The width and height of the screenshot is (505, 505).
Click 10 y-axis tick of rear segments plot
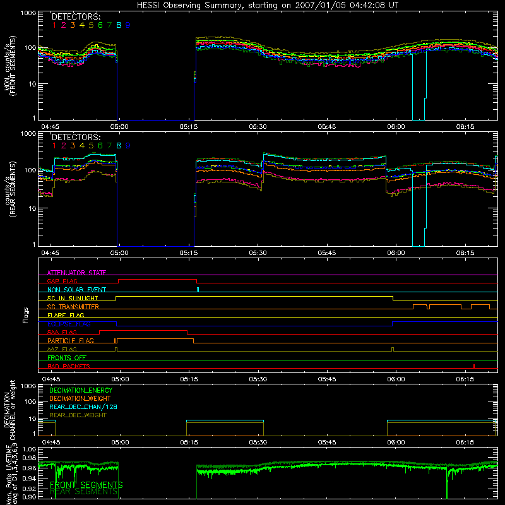pos(32,208)
